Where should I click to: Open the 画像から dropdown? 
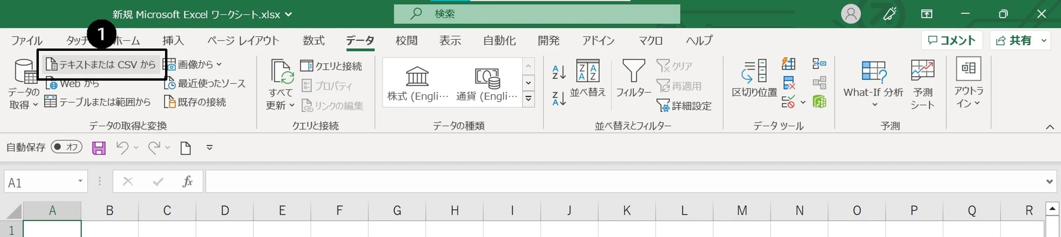click(193, 64)
